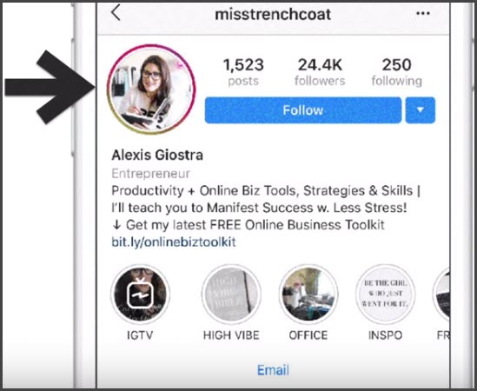Open the partially visible FR highlight

[x=441, y=294]
